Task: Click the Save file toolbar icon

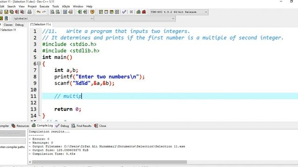Action: tap(6, 12)
